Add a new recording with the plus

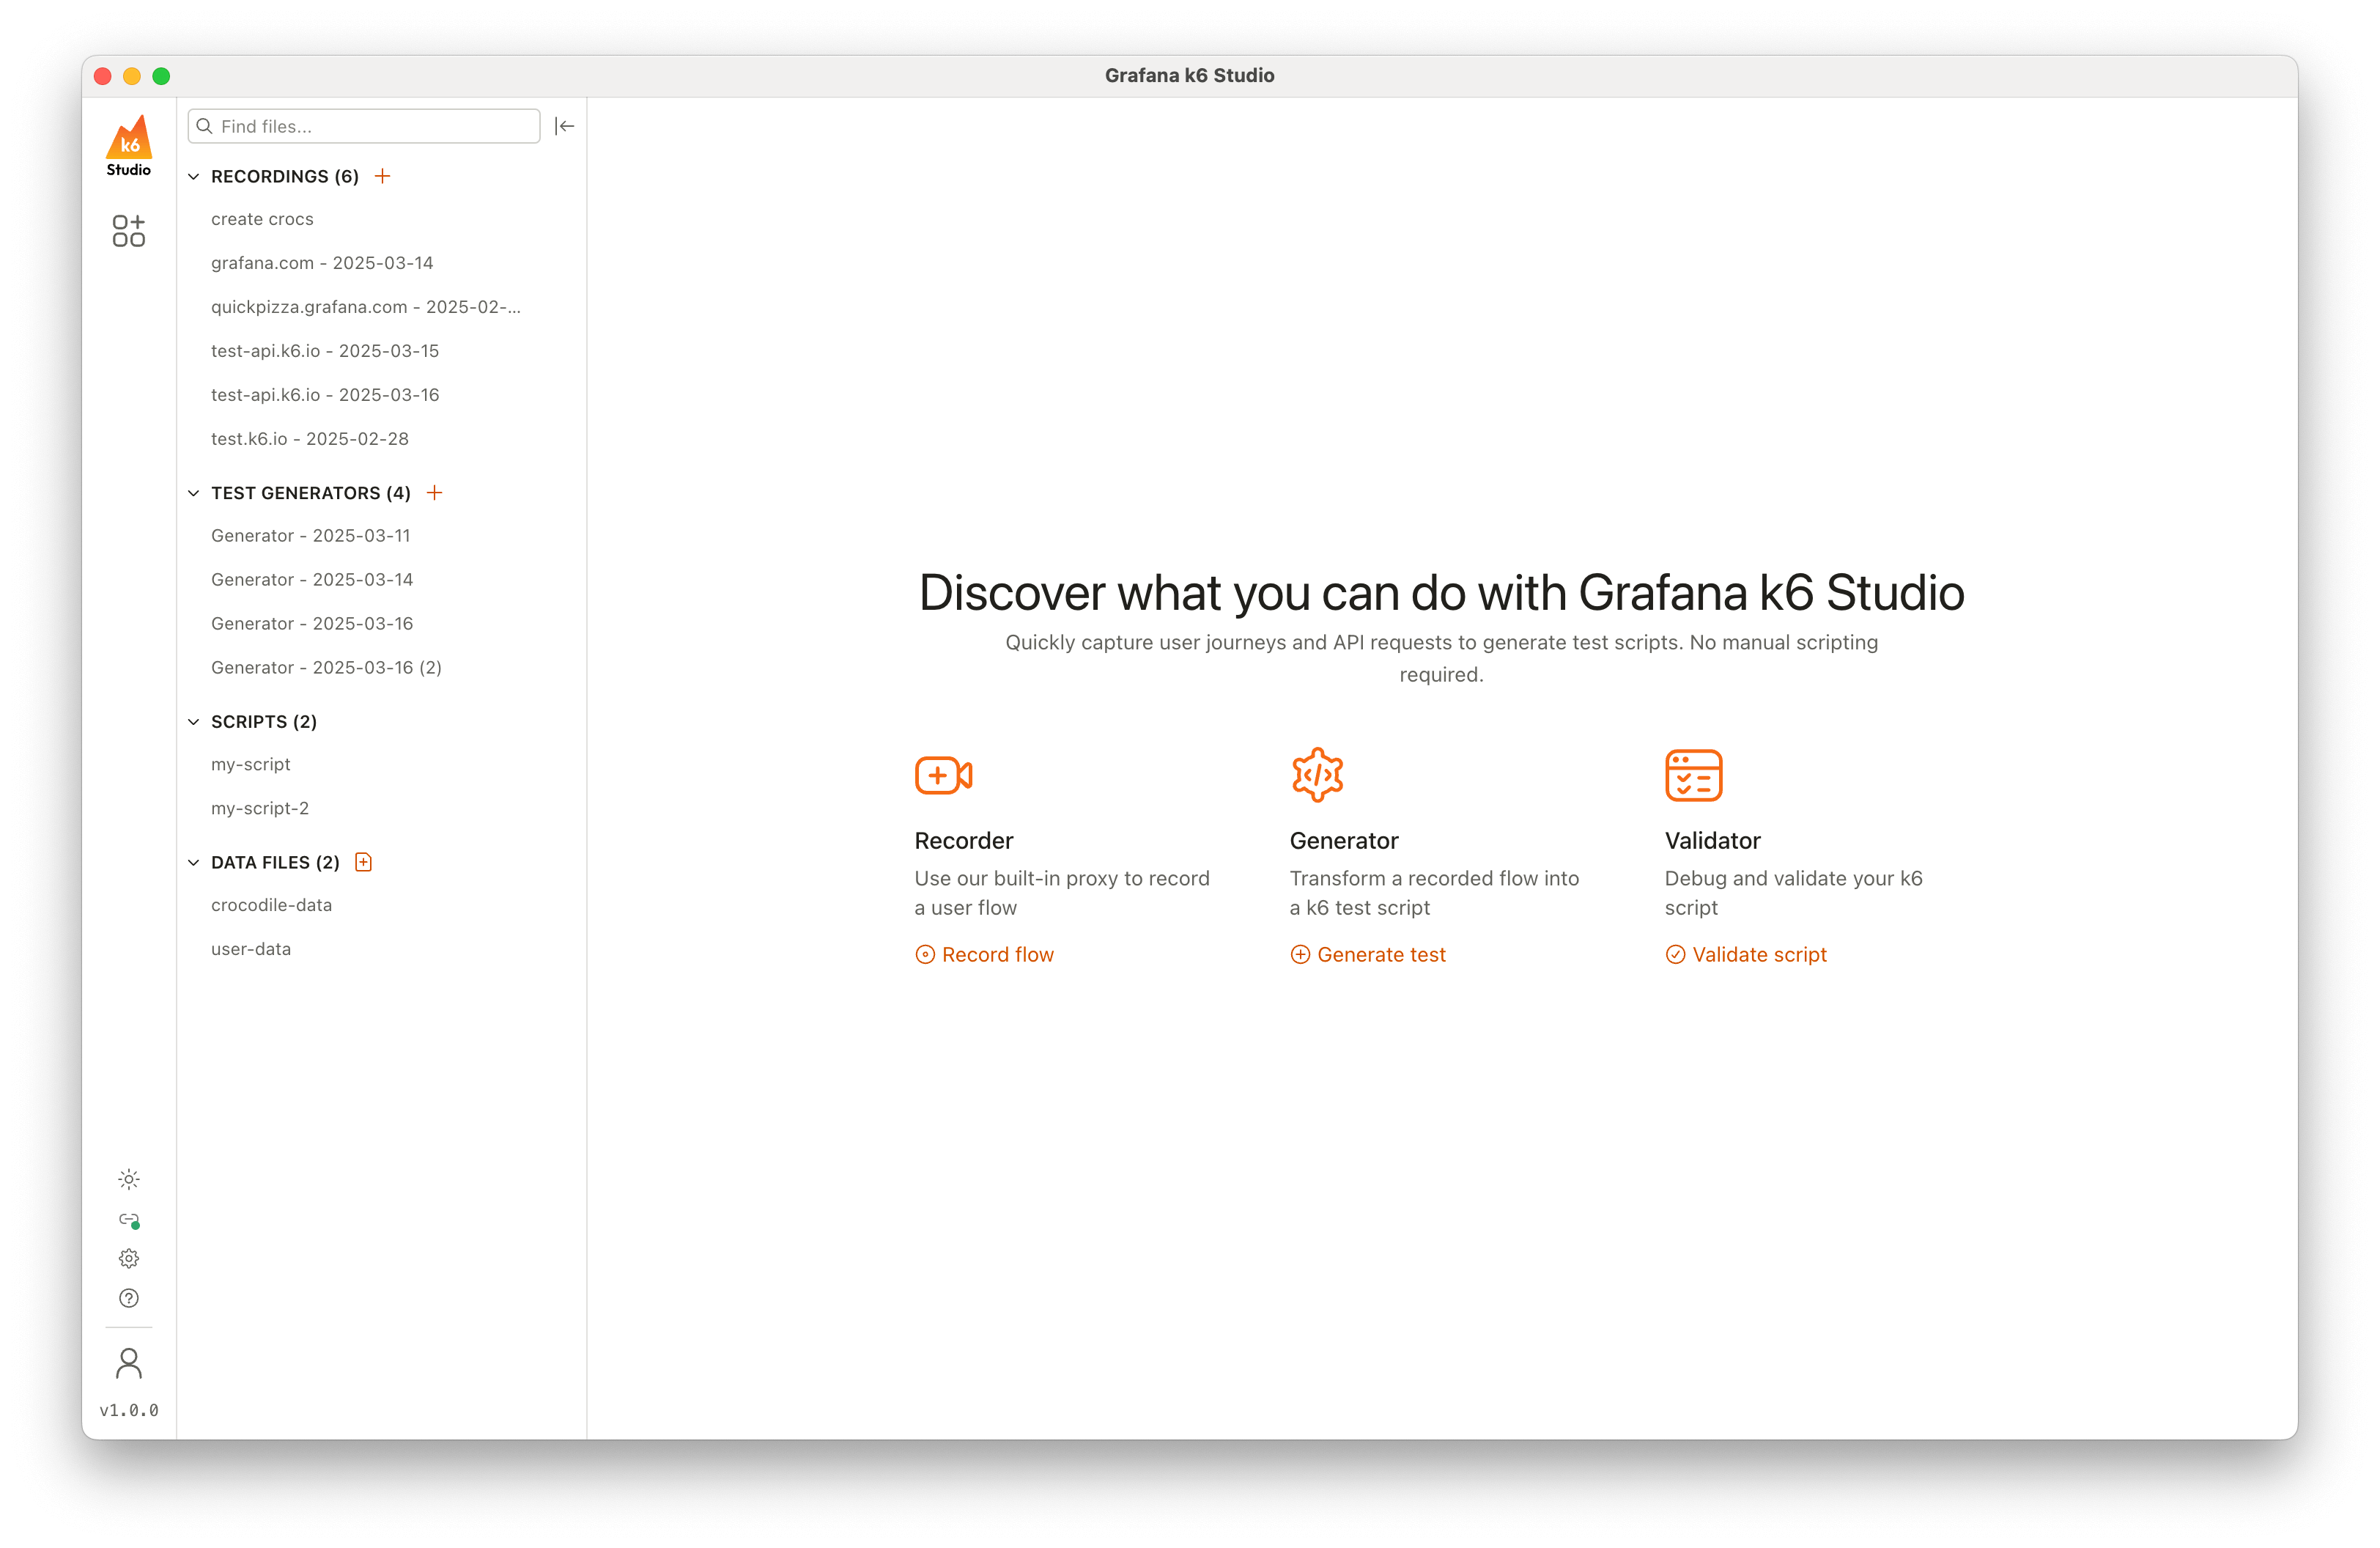point(383,175)
